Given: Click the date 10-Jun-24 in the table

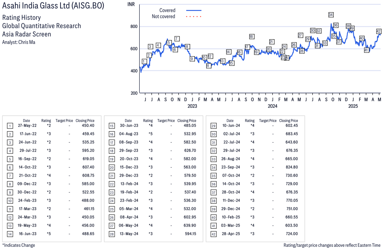Looking at the screenshot, I should pyautogui.click(x=231, y=126).
